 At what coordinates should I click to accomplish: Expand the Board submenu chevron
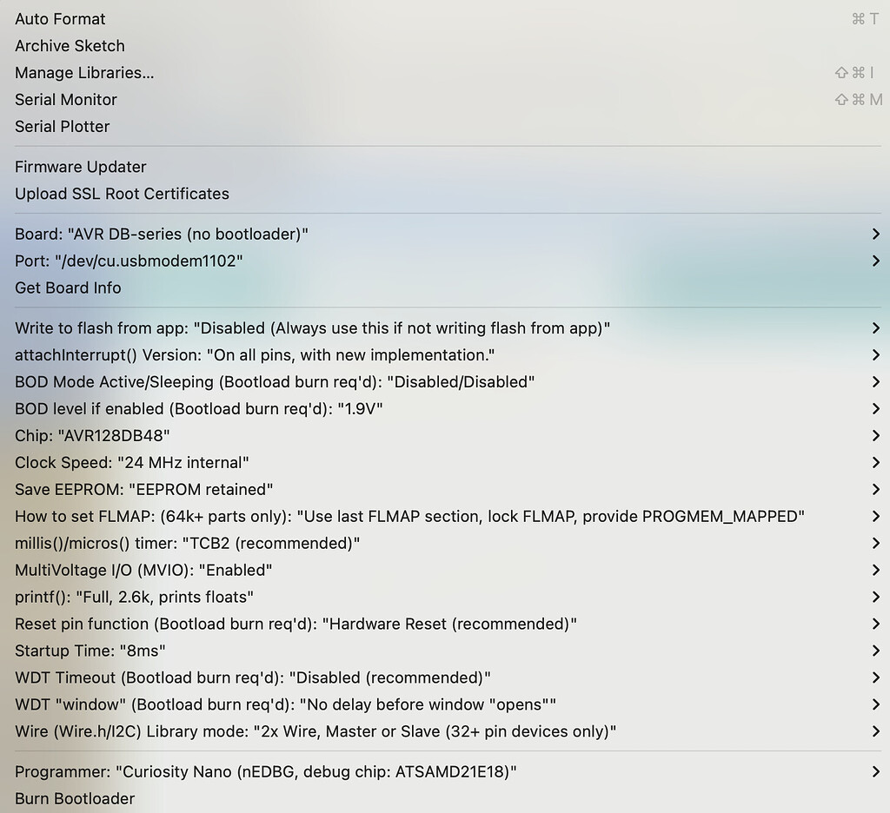(x=876, y=234)
